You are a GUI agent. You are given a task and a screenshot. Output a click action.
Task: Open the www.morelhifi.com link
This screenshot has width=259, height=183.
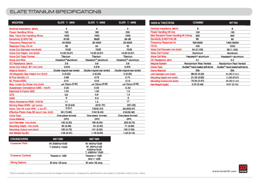(224, 171)
